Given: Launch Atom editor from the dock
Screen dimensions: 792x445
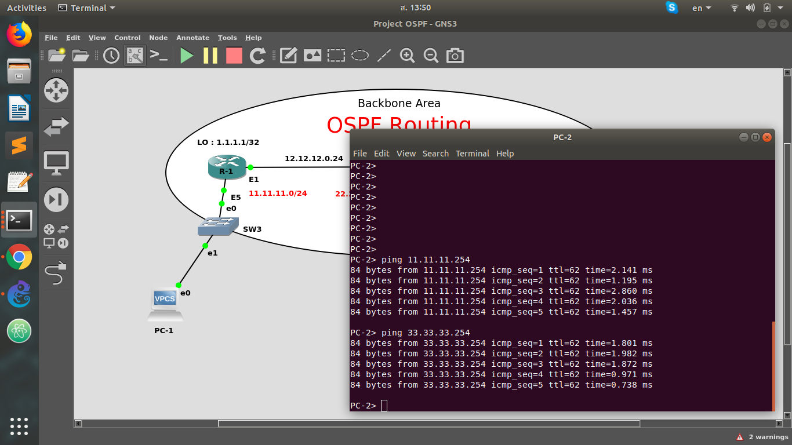Looking at the screenshot, I should click(x=19, y=331).
